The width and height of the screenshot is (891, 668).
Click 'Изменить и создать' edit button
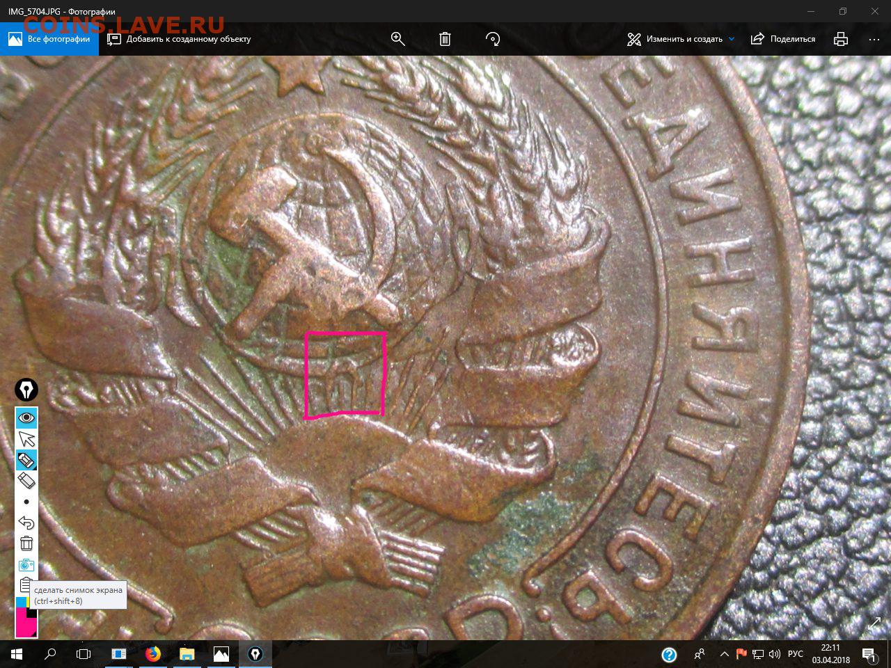[675, 39]
